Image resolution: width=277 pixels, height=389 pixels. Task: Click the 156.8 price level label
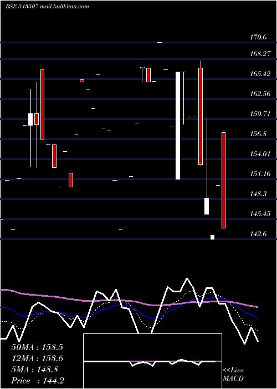(258, 134)
